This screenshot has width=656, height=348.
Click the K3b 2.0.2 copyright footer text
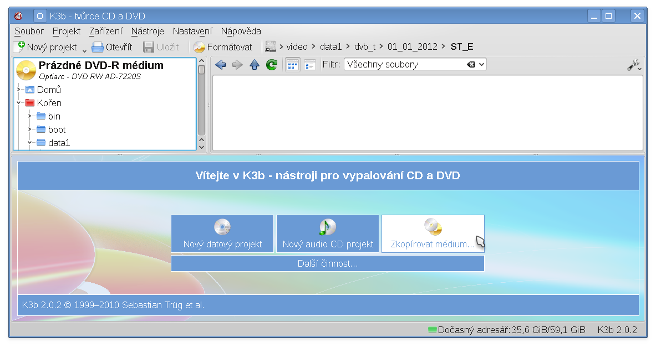(x=113, y=305)
